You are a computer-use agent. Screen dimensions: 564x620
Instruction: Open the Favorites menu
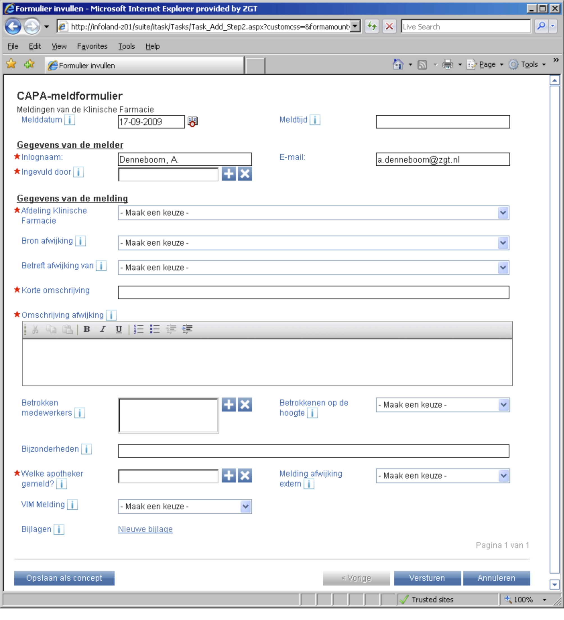tap(92, 46)
